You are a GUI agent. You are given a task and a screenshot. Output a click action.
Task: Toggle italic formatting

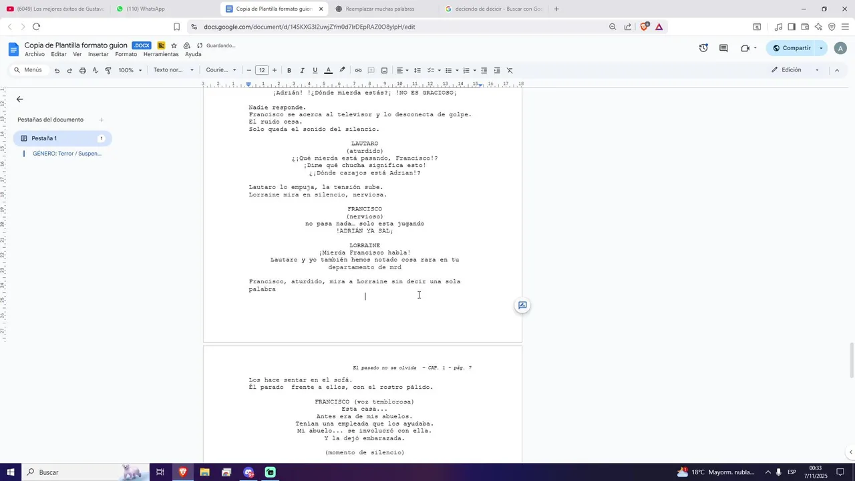tap(302, 70)
